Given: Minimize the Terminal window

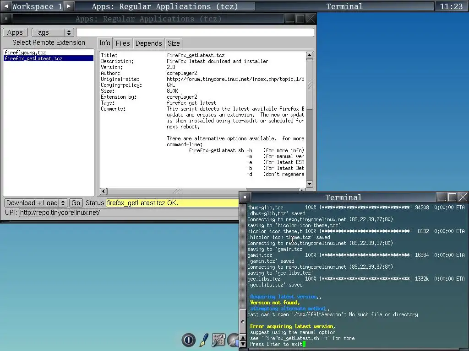Looking at the screenshot, I should [x=442, y=197].
